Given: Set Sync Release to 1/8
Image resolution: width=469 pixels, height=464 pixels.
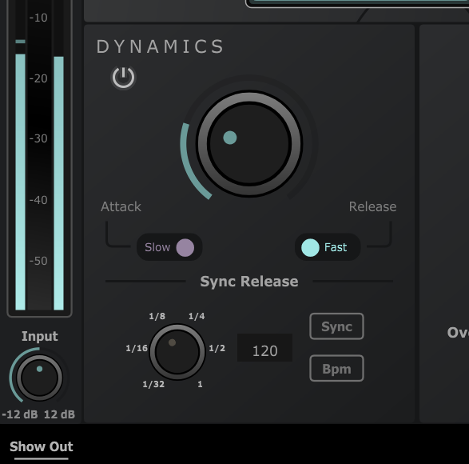Looking at the screenshot, I should point(157,316).
